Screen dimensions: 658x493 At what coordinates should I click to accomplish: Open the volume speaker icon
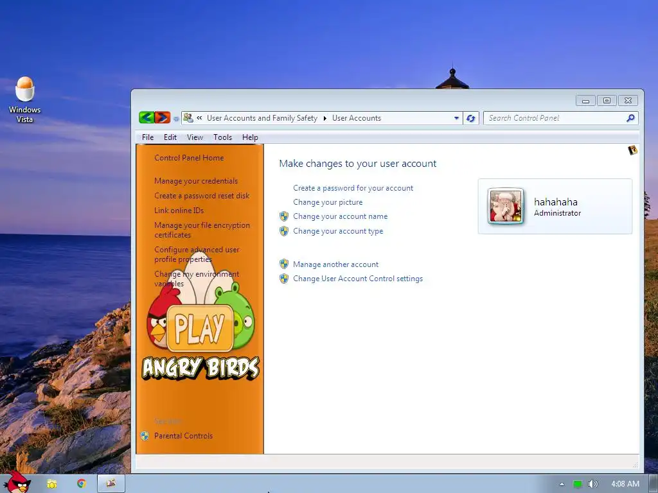pos(592,484)
